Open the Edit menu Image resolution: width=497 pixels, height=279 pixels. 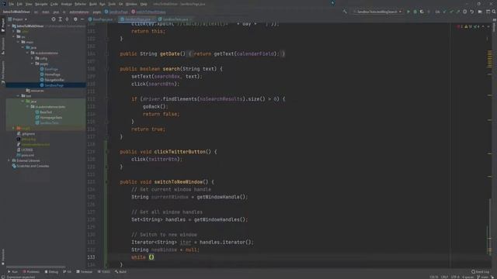(19, 4)
